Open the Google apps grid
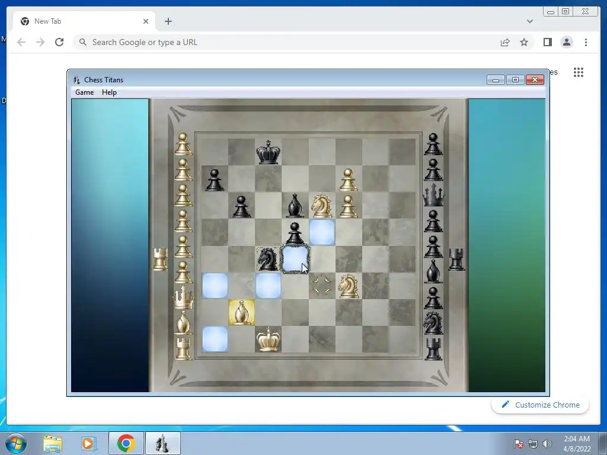This screenshot has width=607, height=455. [579, 72]
